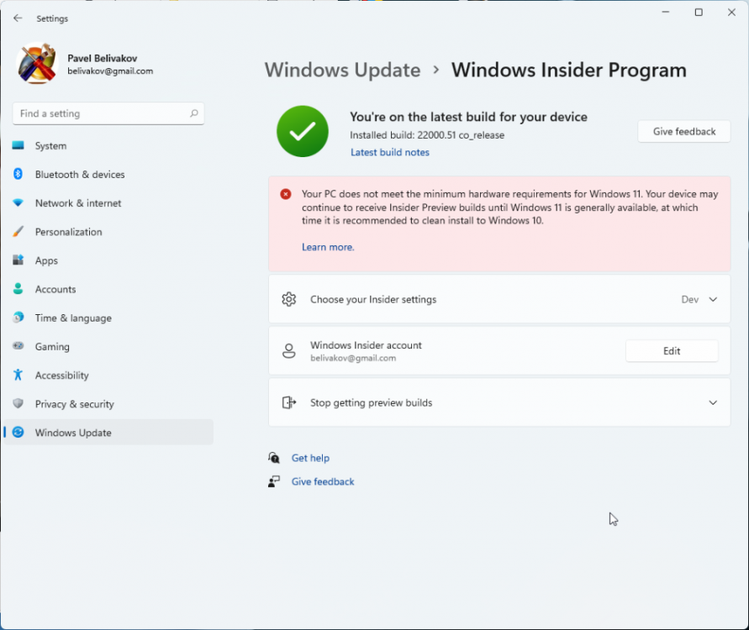This screenshot has width=749, height=630.
Task: Click the Bluetooth icon in sidebar
Action: [18, 174]
